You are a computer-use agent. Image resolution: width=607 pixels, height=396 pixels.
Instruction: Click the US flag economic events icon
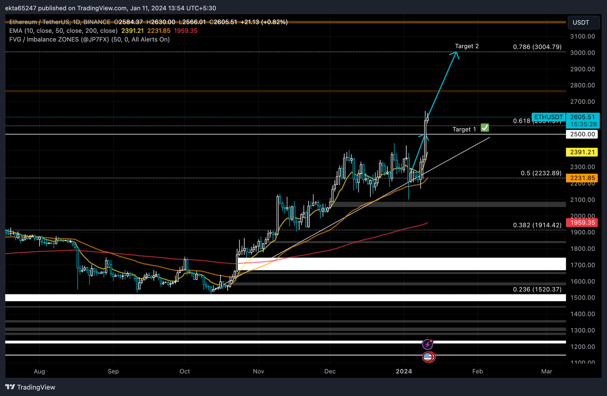coord(429,357)
